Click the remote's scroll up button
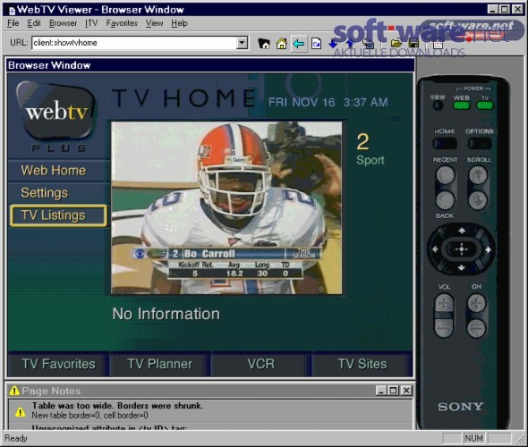 pyautogui.click(x=478, y=175)
